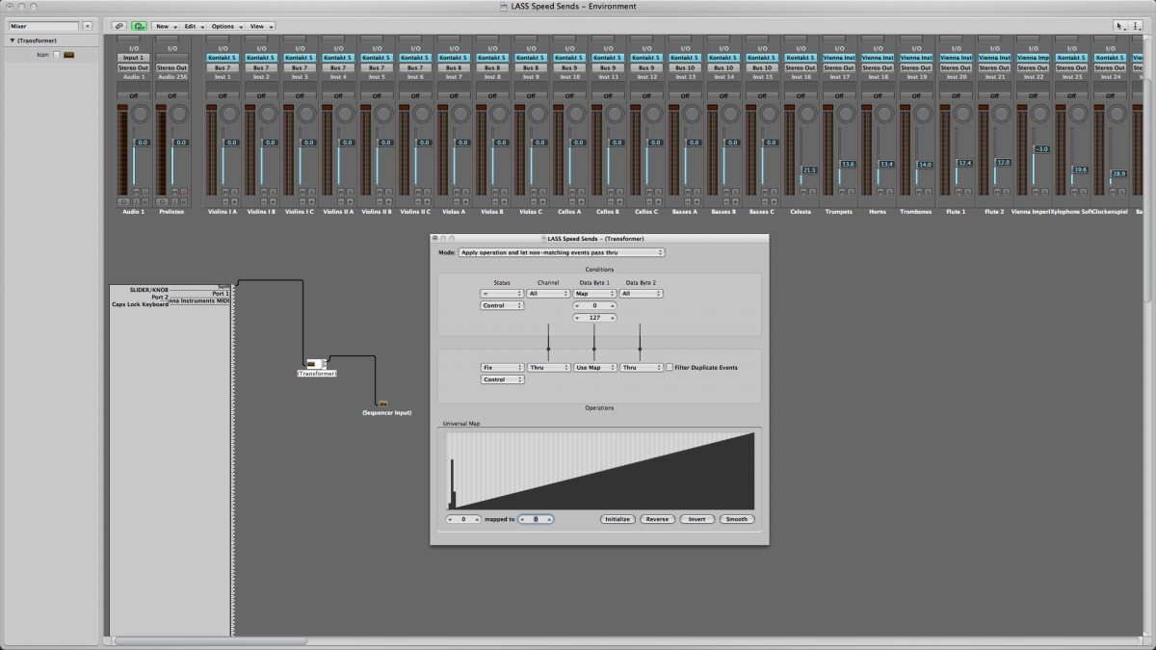Screen dimensions: 1156x650
Task: Click the Transformer icon image in the inspector
Action: point(68,55)
